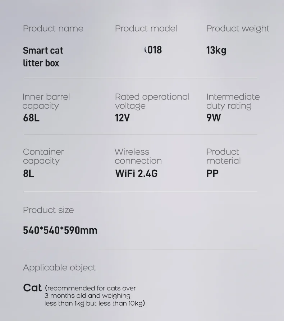Click the bold Cat text
This screenshot has width=284, height=321.
point(32,288)
